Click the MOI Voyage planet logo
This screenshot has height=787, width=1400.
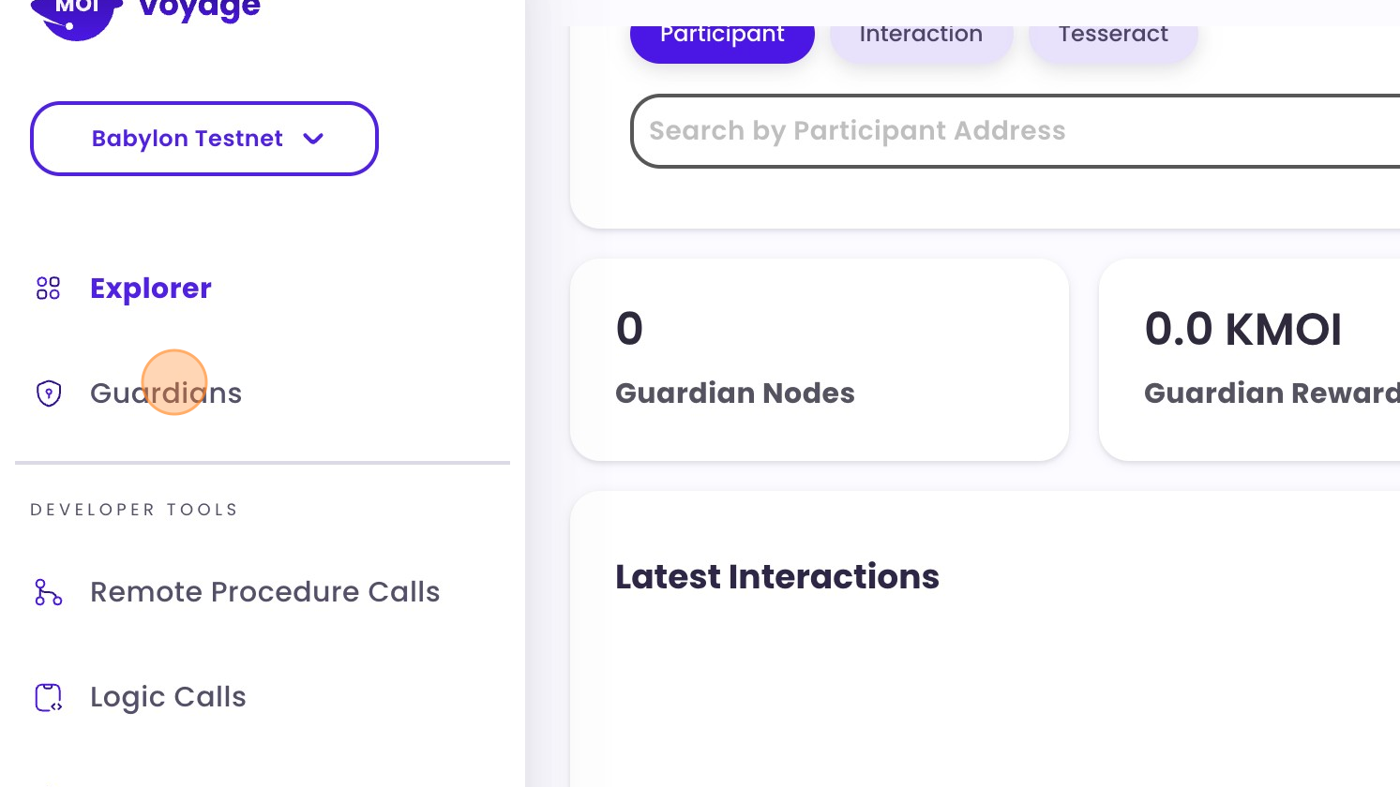(75, 13)
